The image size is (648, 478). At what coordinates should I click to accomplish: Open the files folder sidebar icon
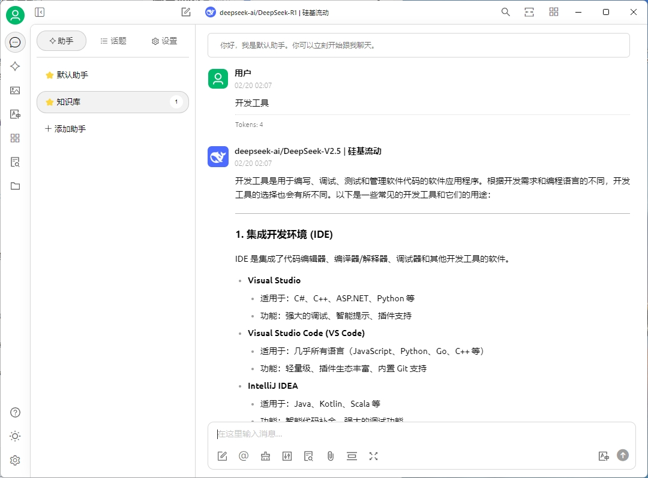pyautogui.click(x=15, y=186)
